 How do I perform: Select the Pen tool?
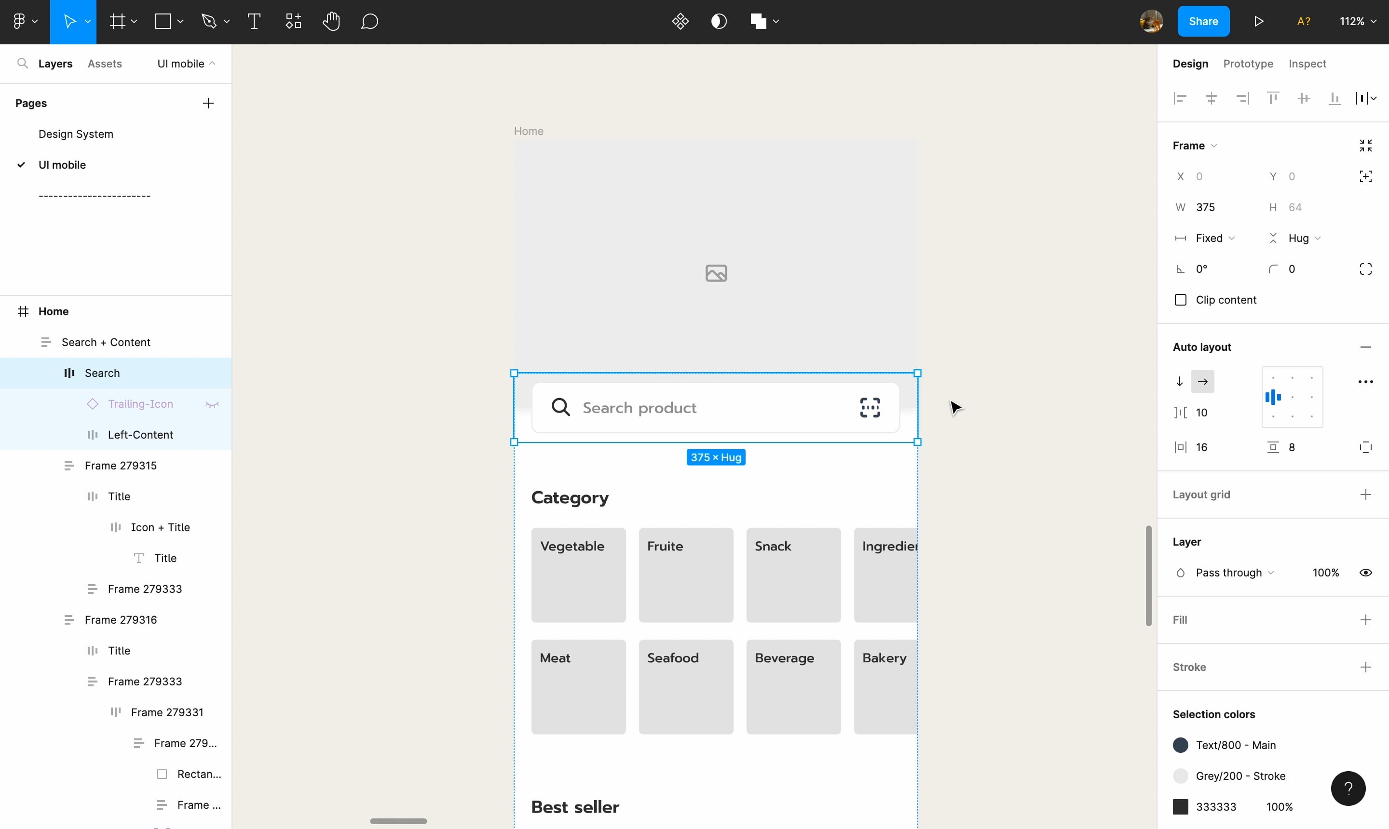pyautogui.click(x=208, y=21)
